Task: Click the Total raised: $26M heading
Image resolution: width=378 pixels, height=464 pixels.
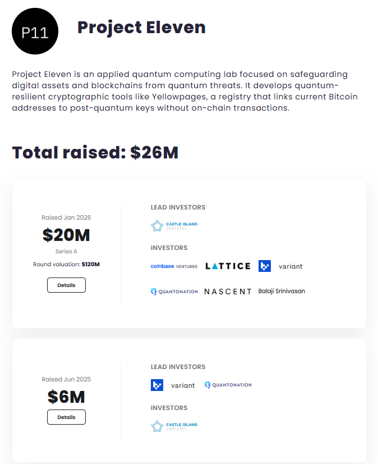Action: [95, 152]
